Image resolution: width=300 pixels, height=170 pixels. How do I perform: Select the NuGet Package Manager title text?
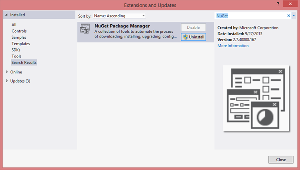click(x=122, y=26)
